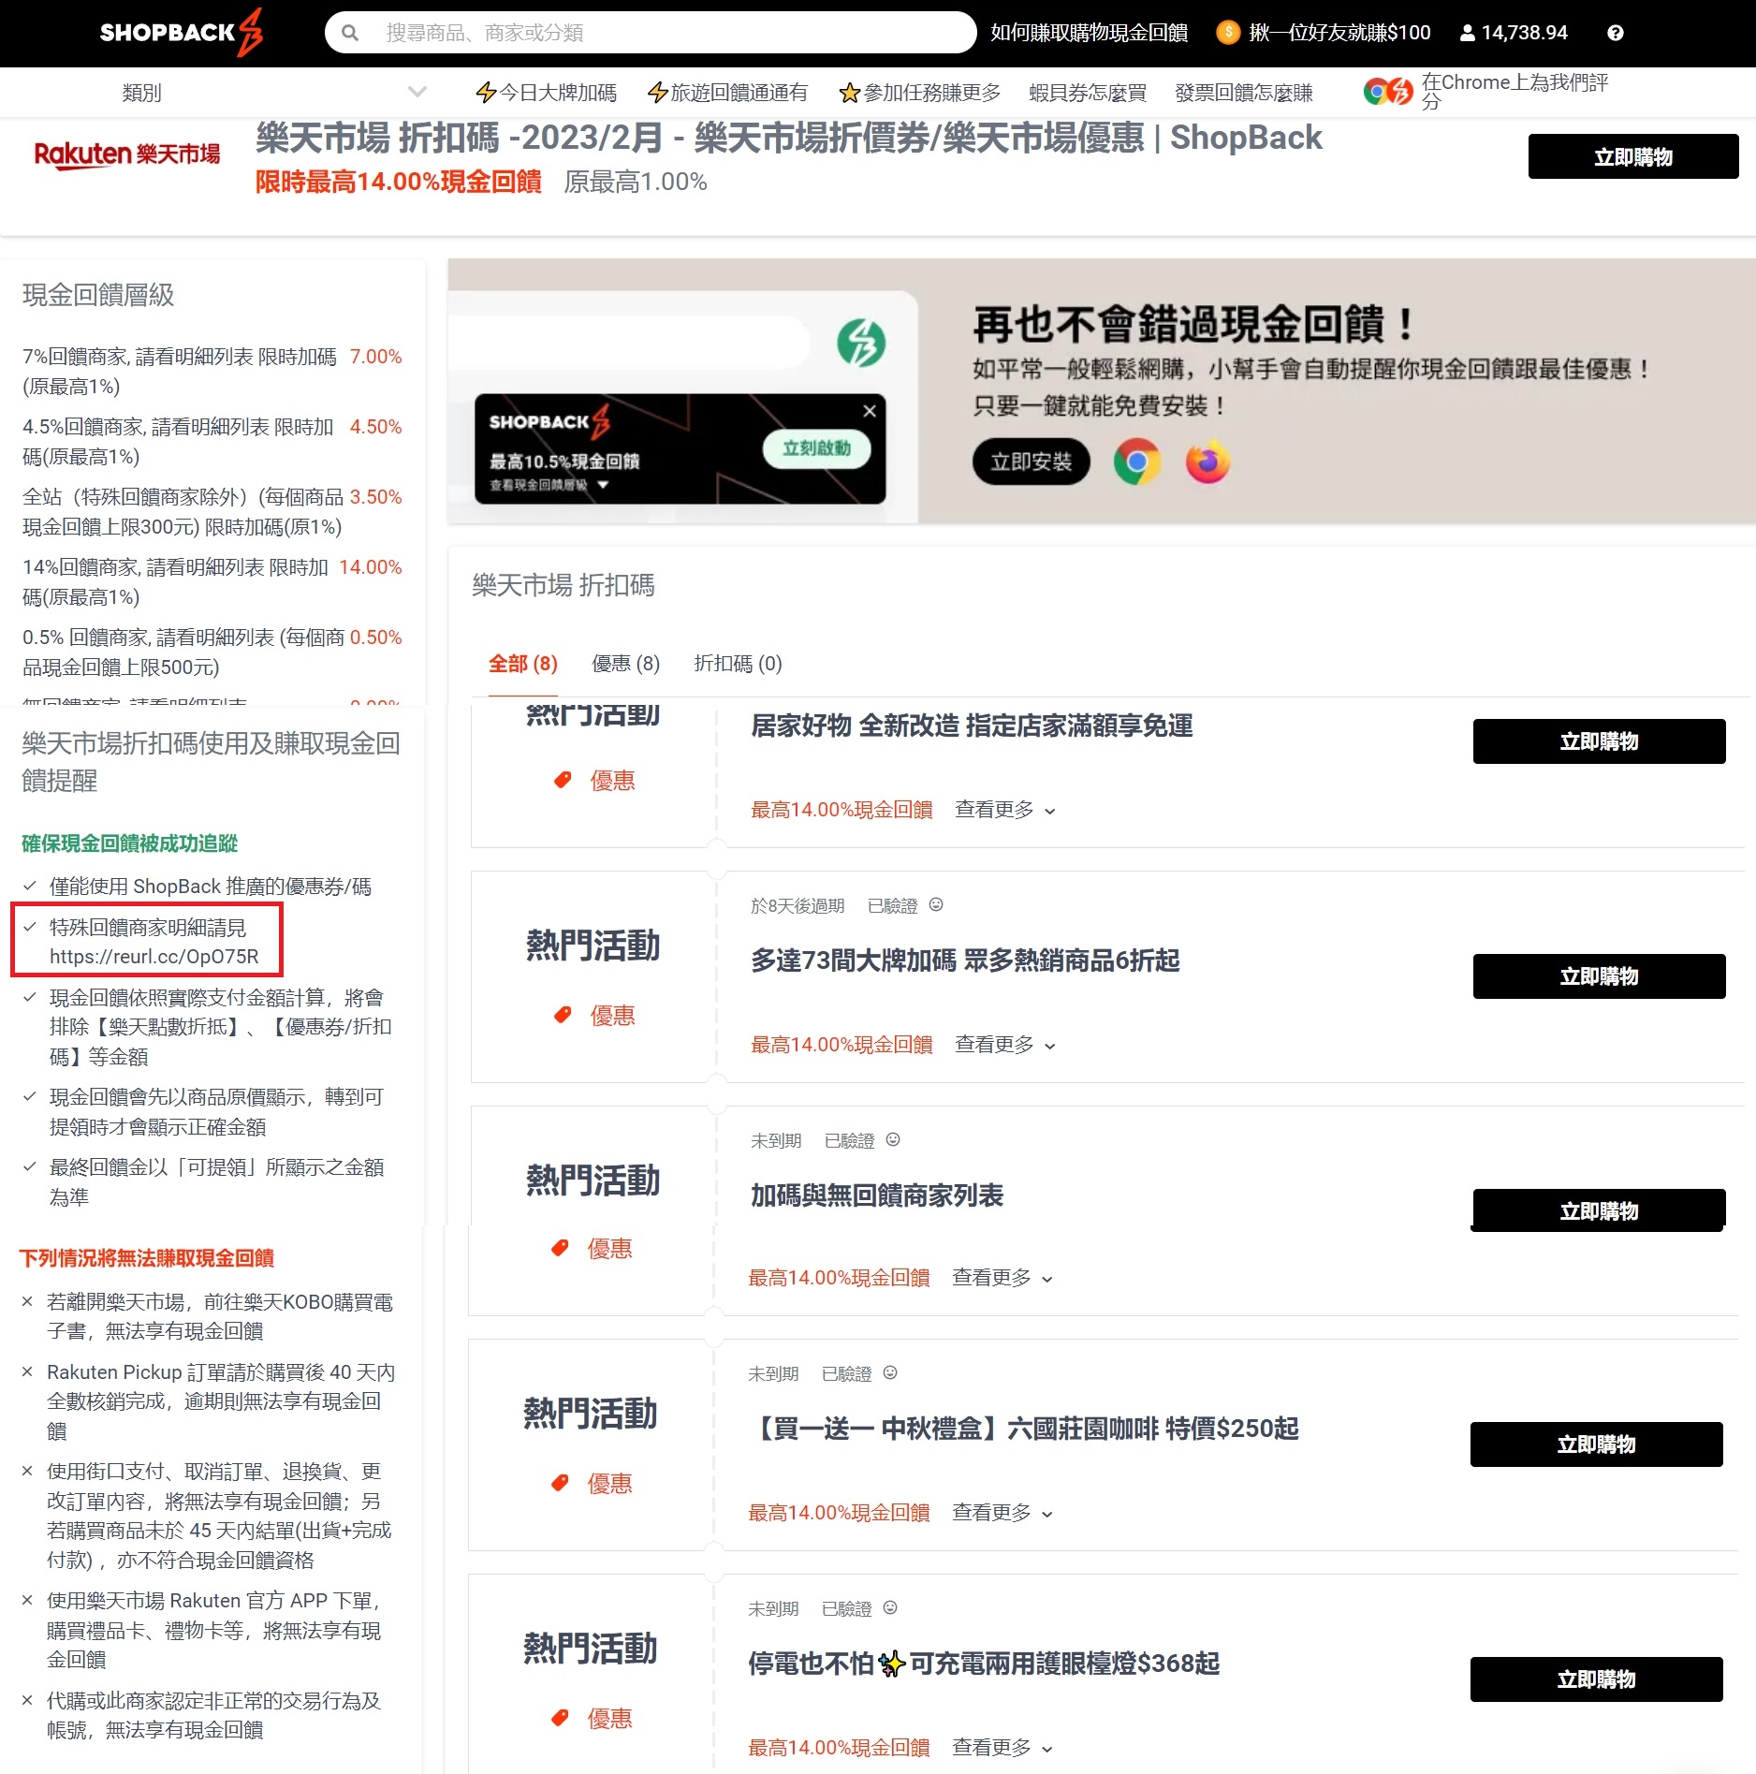The width and height of the screenshot is (1756, 1774).
Task: Open 揪一位好友就賺$100 referral link
Action: tap(1339, 33)
